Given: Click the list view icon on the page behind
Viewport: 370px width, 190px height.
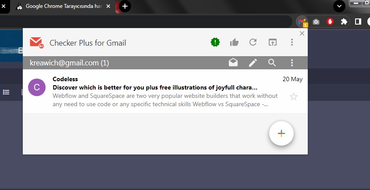Looking at the screenshot, I should [x=6, y=92].
